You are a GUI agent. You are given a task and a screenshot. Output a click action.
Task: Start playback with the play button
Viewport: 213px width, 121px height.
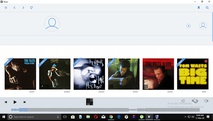click(15, 102)
